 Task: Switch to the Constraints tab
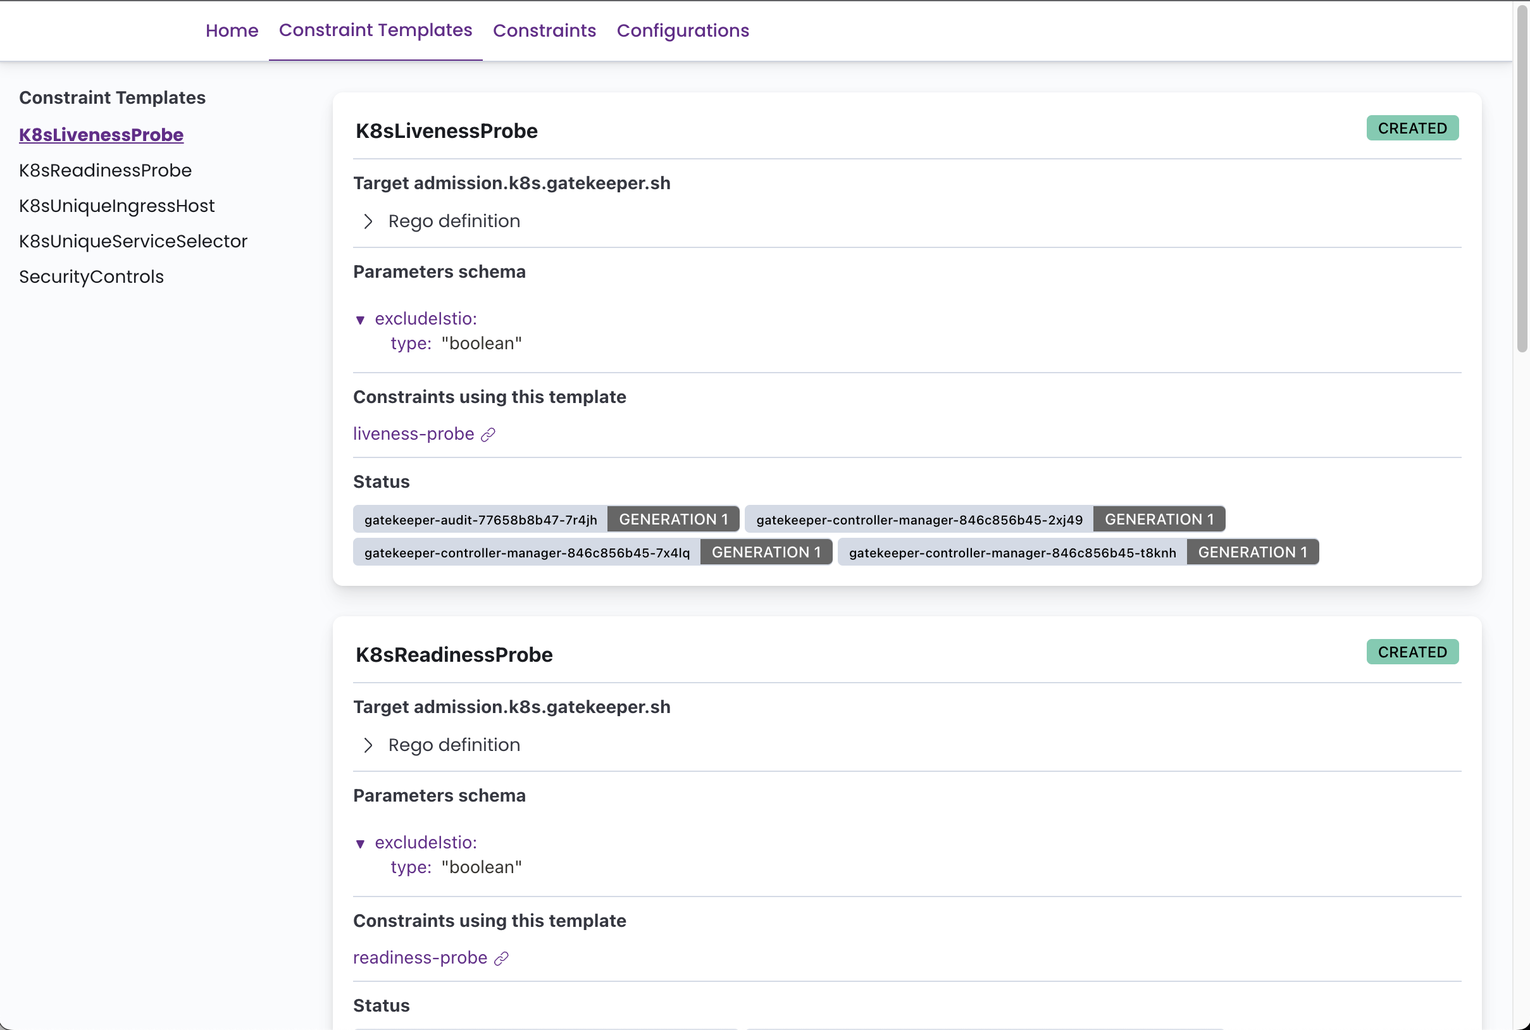[x=544, y=30]
